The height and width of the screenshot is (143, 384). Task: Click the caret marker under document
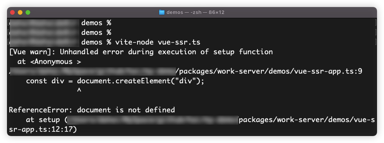[x=79, y=91]
